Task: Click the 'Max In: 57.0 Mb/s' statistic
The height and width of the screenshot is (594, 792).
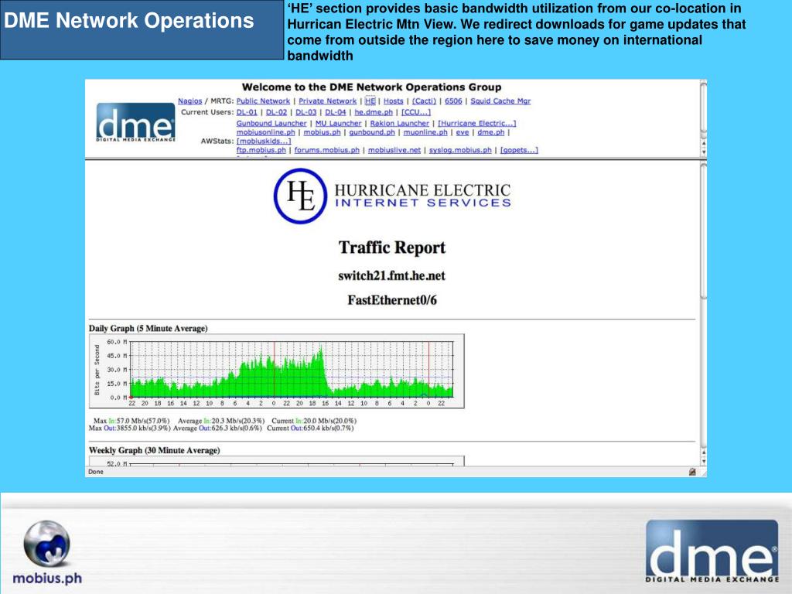Action: (x=131, y=421)
